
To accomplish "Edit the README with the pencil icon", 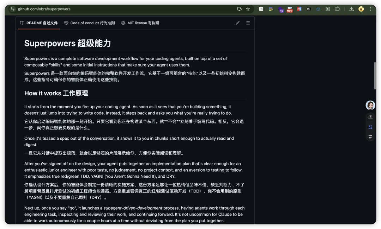I will [x=237, y=23].
